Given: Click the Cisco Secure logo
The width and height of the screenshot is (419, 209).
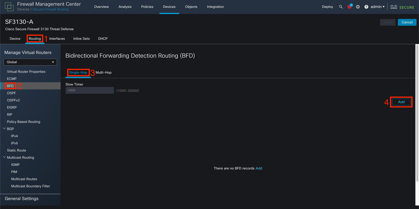Looking at the screenshot, I should coord(402,7).
